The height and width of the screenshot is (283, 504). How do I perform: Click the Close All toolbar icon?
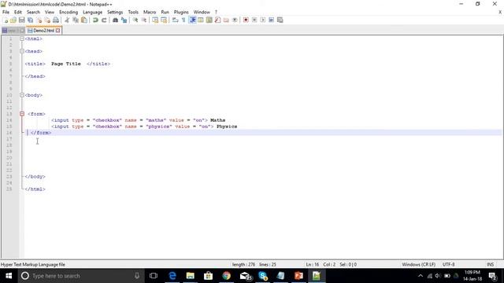pyautogui.click(x=47, y=20)
